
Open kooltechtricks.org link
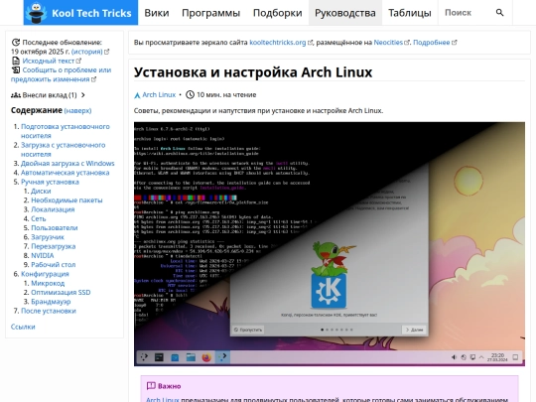click(278, 43)
